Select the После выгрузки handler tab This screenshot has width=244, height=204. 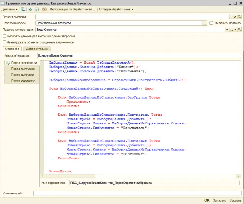[x=22, y=75]
